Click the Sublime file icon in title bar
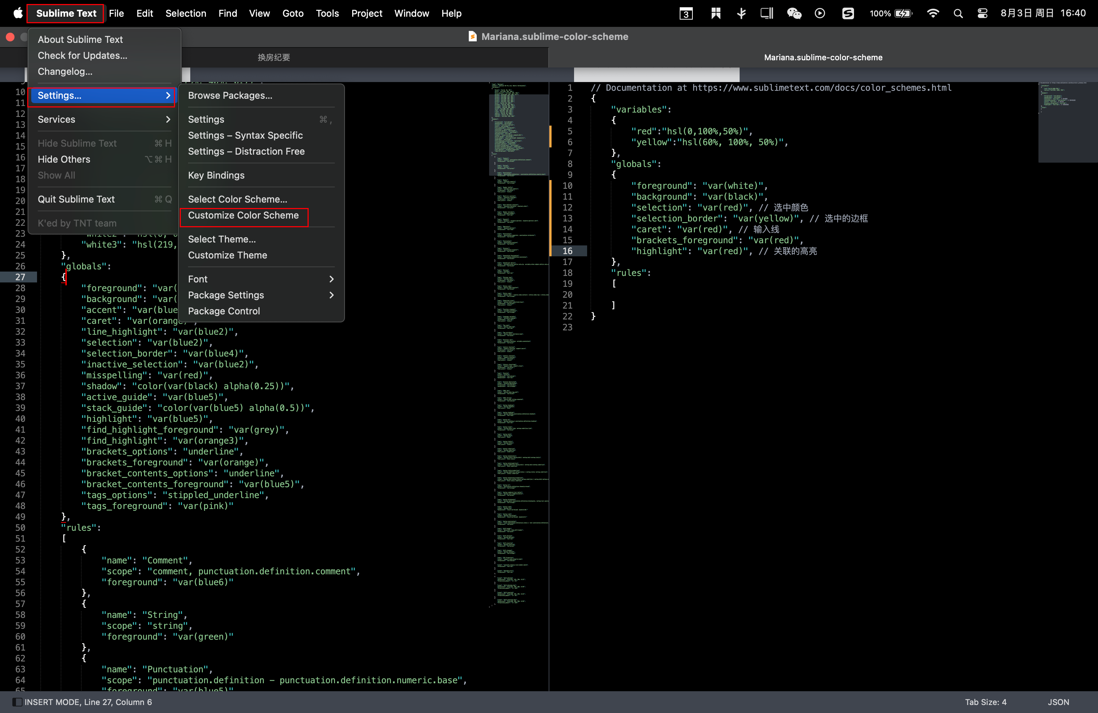1098x713 pixels. coord(472,36)
